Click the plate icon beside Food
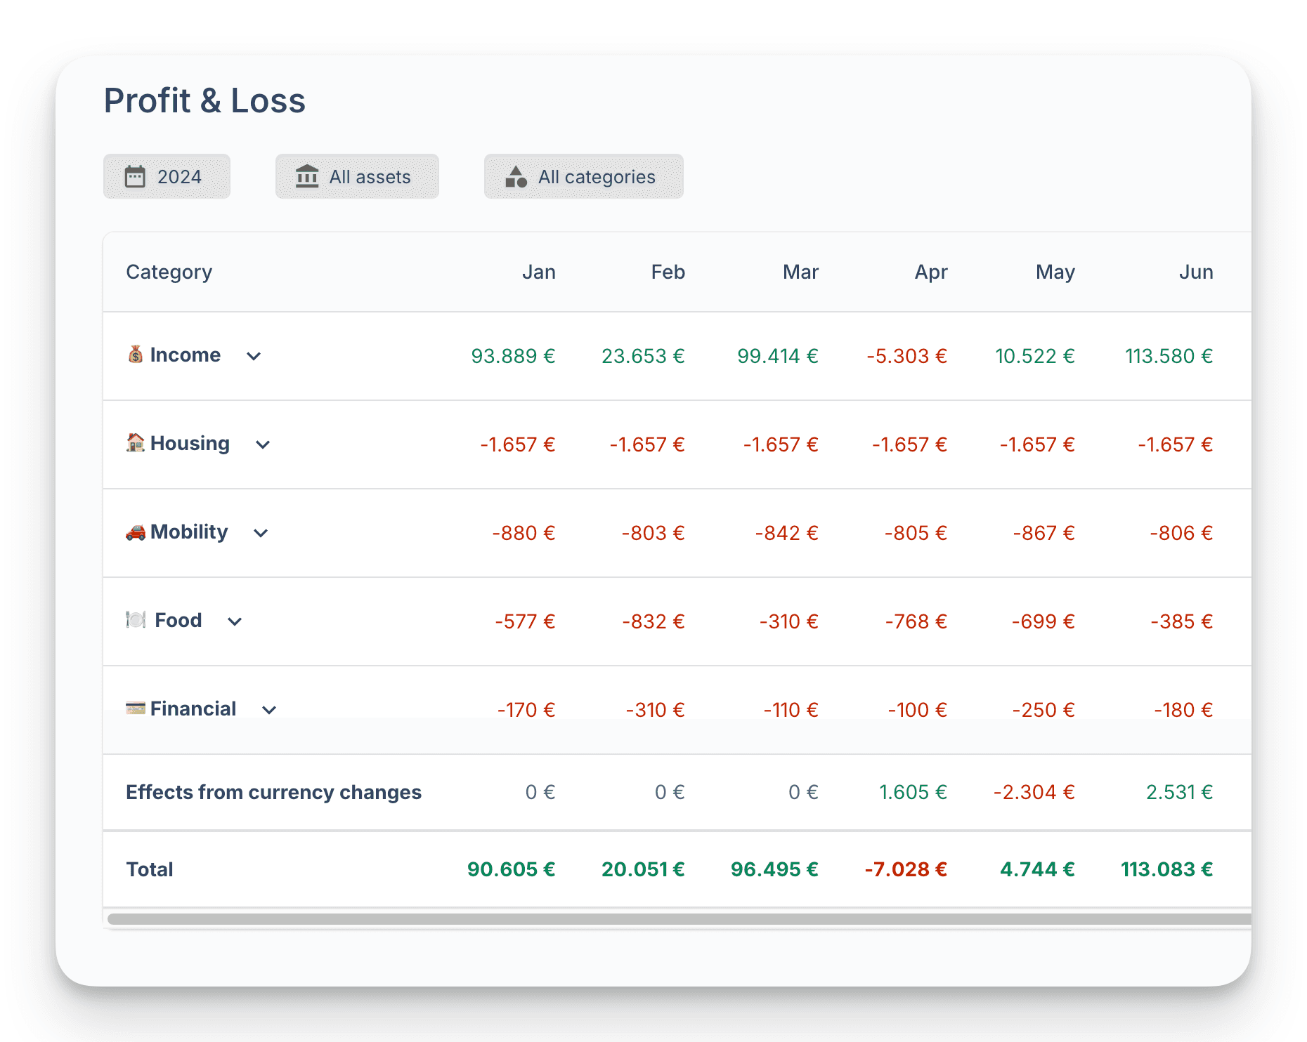Screen dimensions: 1307x1042 coord(136,620)
